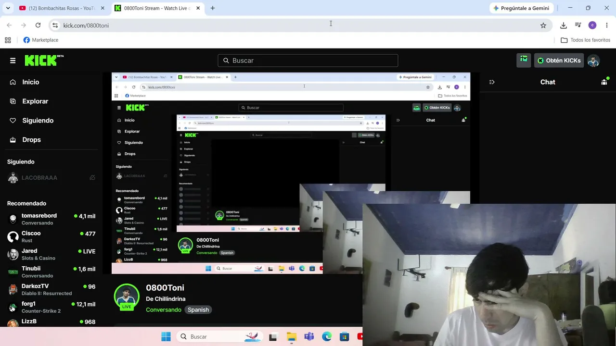Open recommended channel Ciscoo playing Rust
The height and width of the screenshot is (346, 616).
(51, 236)
